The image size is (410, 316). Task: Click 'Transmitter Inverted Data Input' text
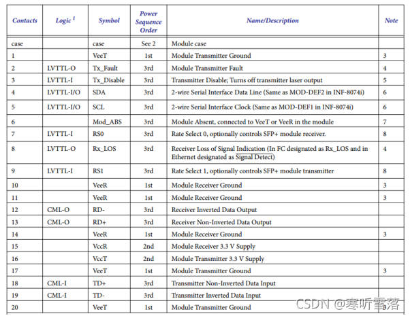point(217,296)
